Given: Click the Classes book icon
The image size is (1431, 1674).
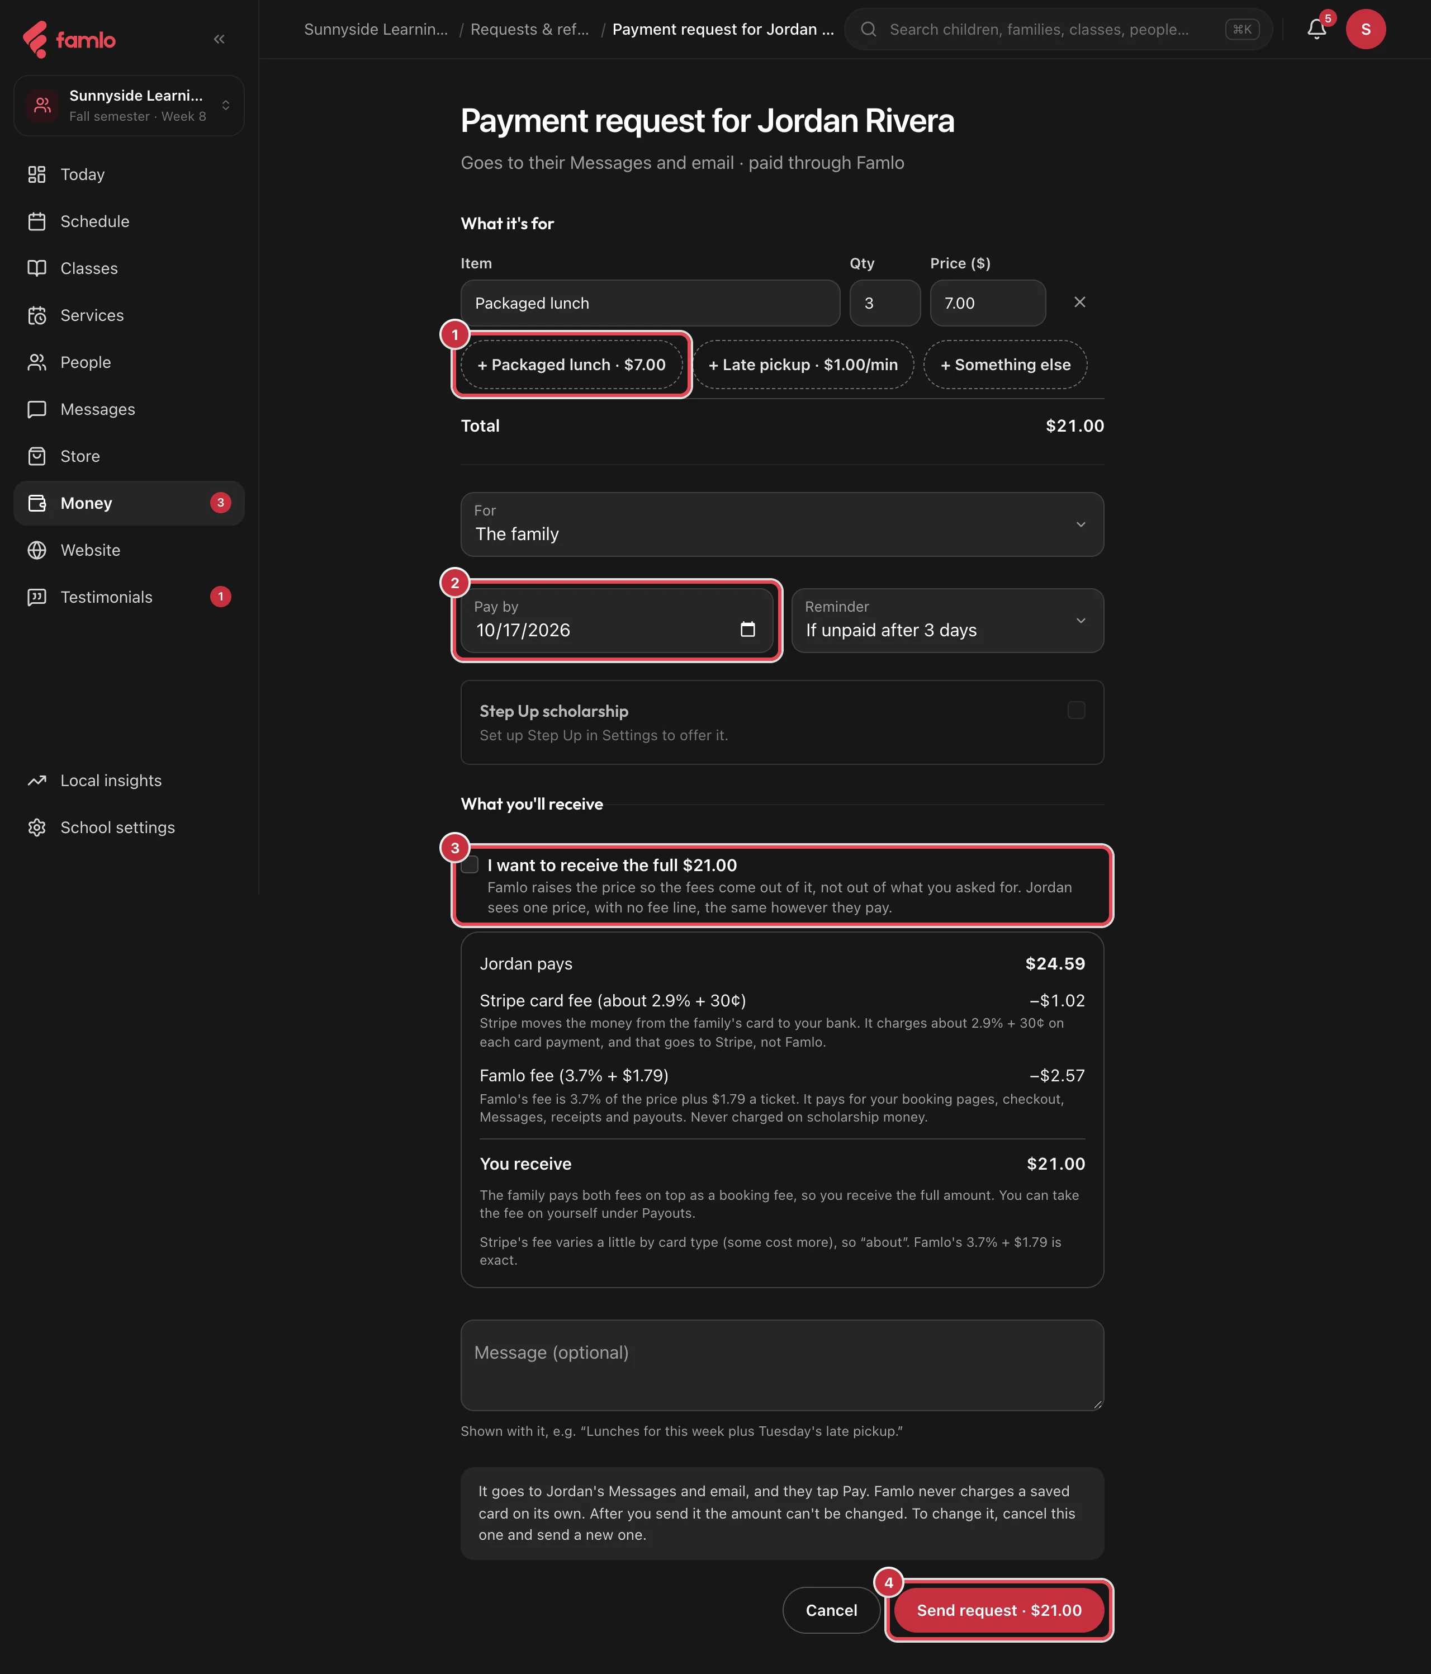Looking at the screenshot, I should [x=37, y=268].
